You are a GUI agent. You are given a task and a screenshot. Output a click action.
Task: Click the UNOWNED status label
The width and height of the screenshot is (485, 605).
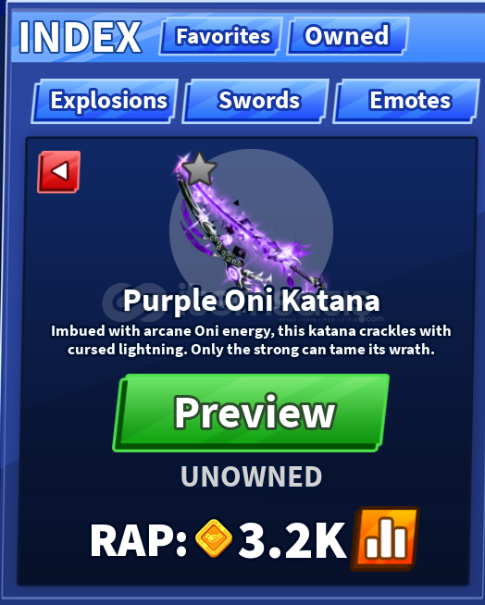pos(252,476)
